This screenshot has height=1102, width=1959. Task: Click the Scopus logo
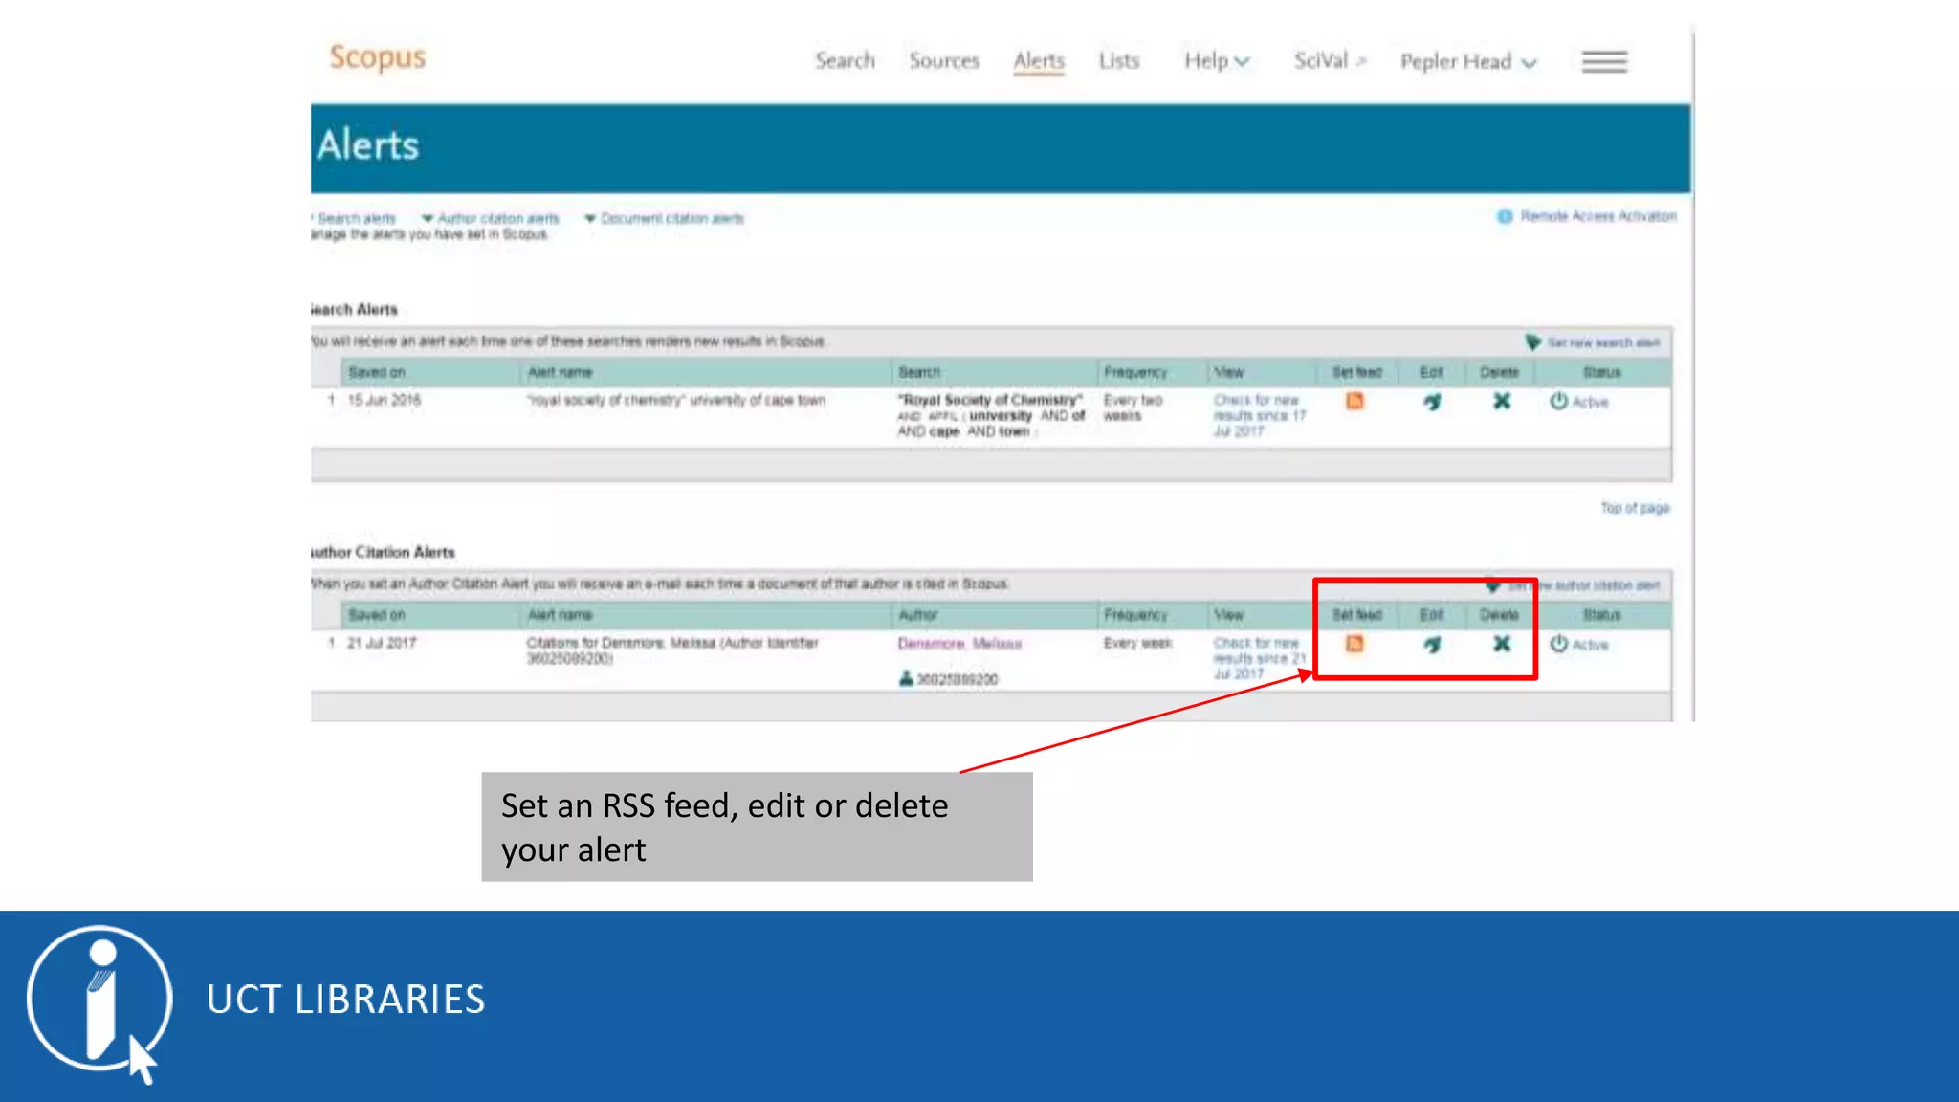point(378,57)
